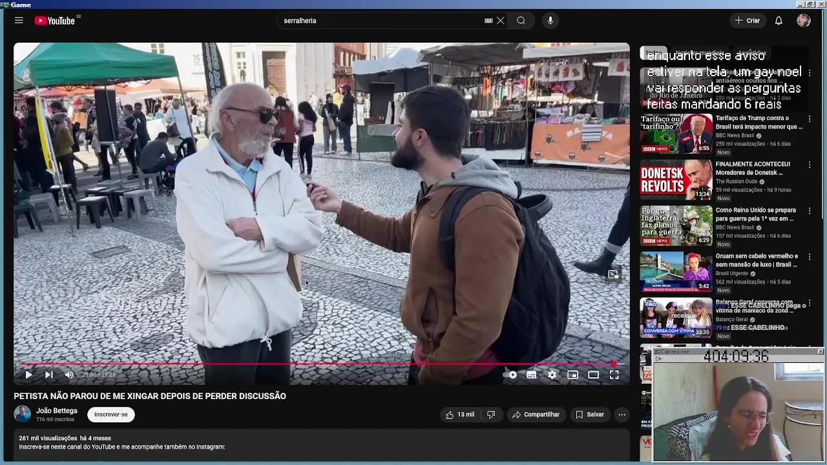Create content with the Criar button
The image size is (827, 465).
tap(748, 21)
